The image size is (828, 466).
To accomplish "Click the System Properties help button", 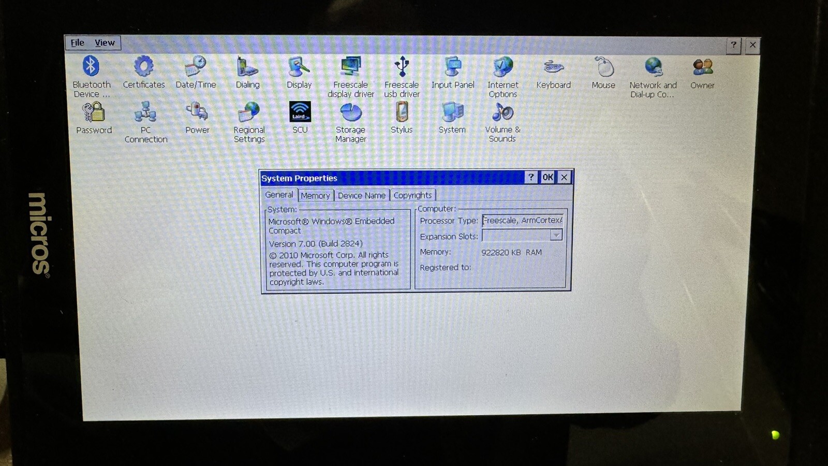I will (530, 177).
